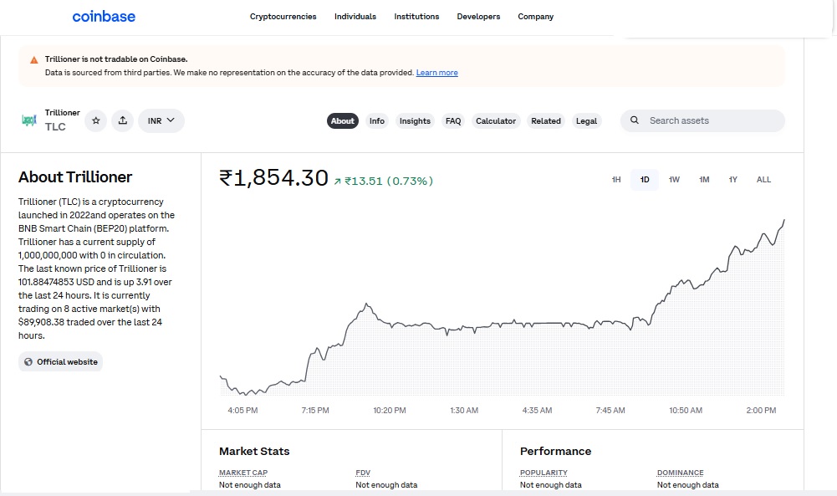Follow the Learn more link

click(436, 73)
